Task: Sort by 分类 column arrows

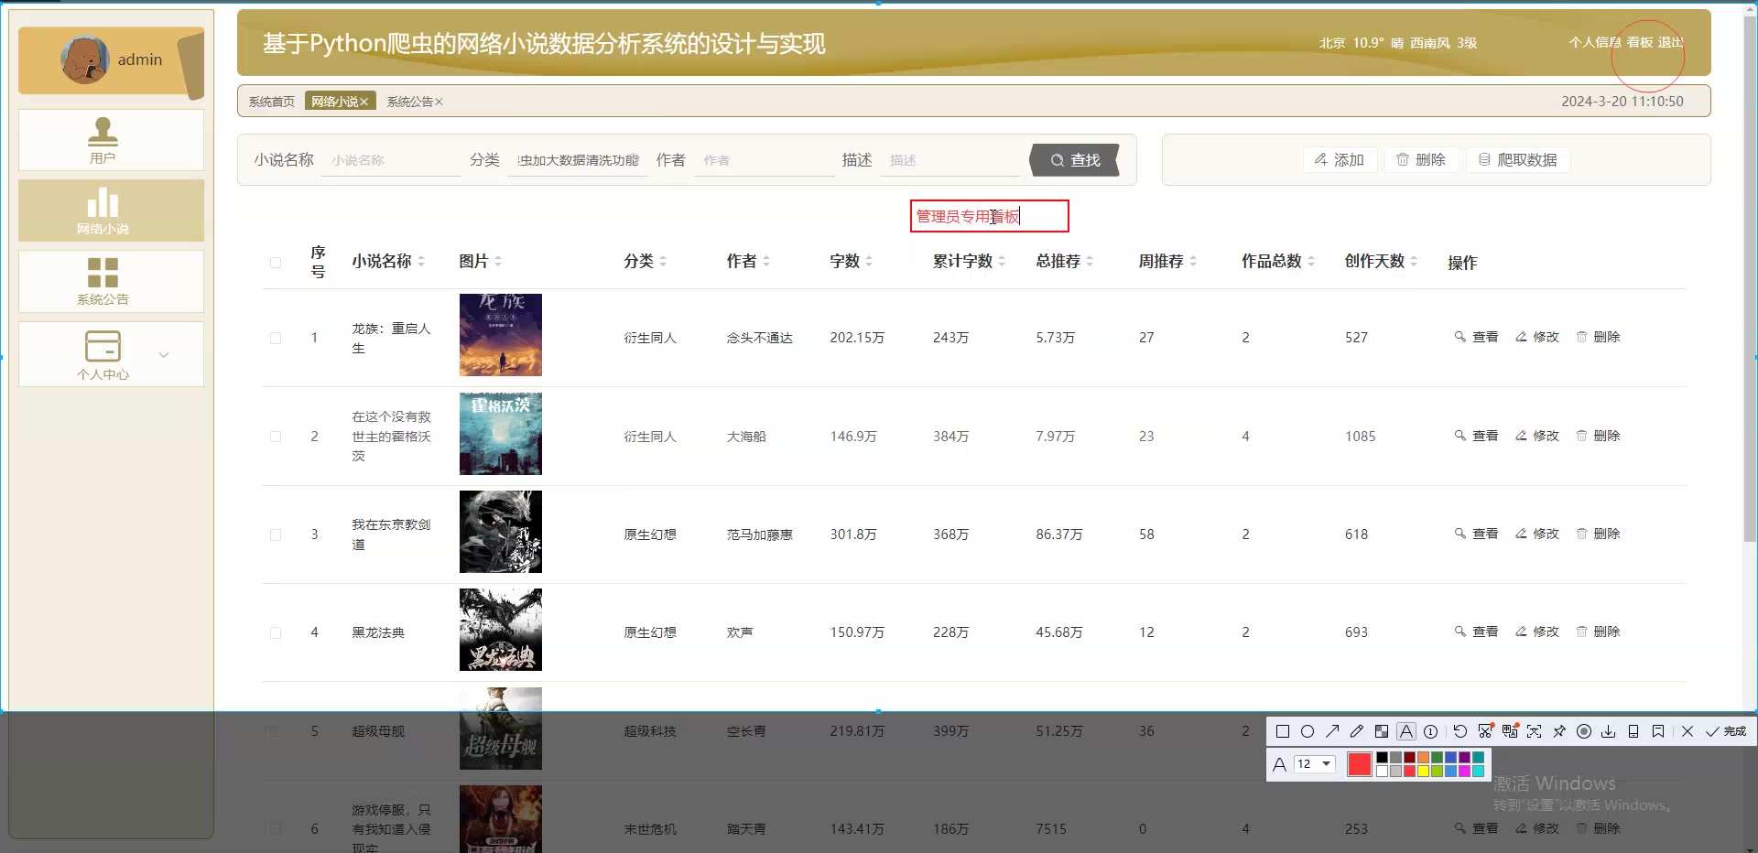Action: (663, 262)
